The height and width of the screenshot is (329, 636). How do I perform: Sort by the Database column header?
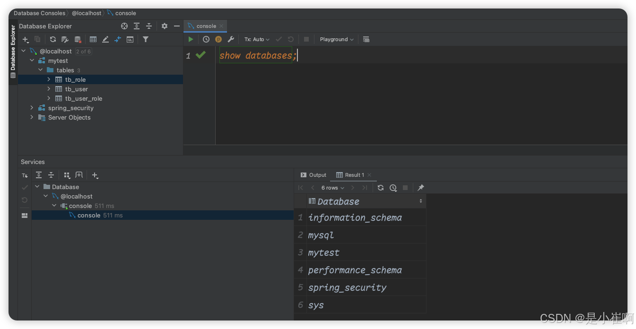(366, 201)
